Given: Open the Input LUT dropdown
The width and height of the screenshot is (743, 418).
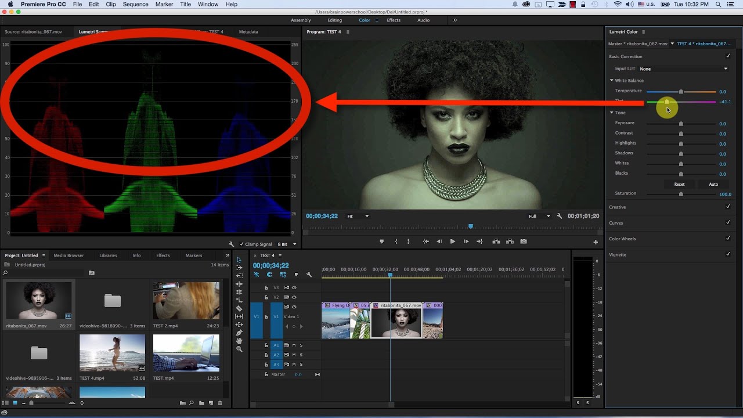Looking at the screenshot, I should pyautogui.click(x=683, y=69).
